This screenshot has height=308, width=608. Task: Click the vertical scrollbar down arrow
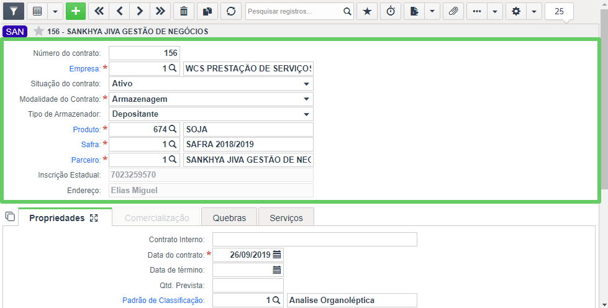(x=604, y=304)
